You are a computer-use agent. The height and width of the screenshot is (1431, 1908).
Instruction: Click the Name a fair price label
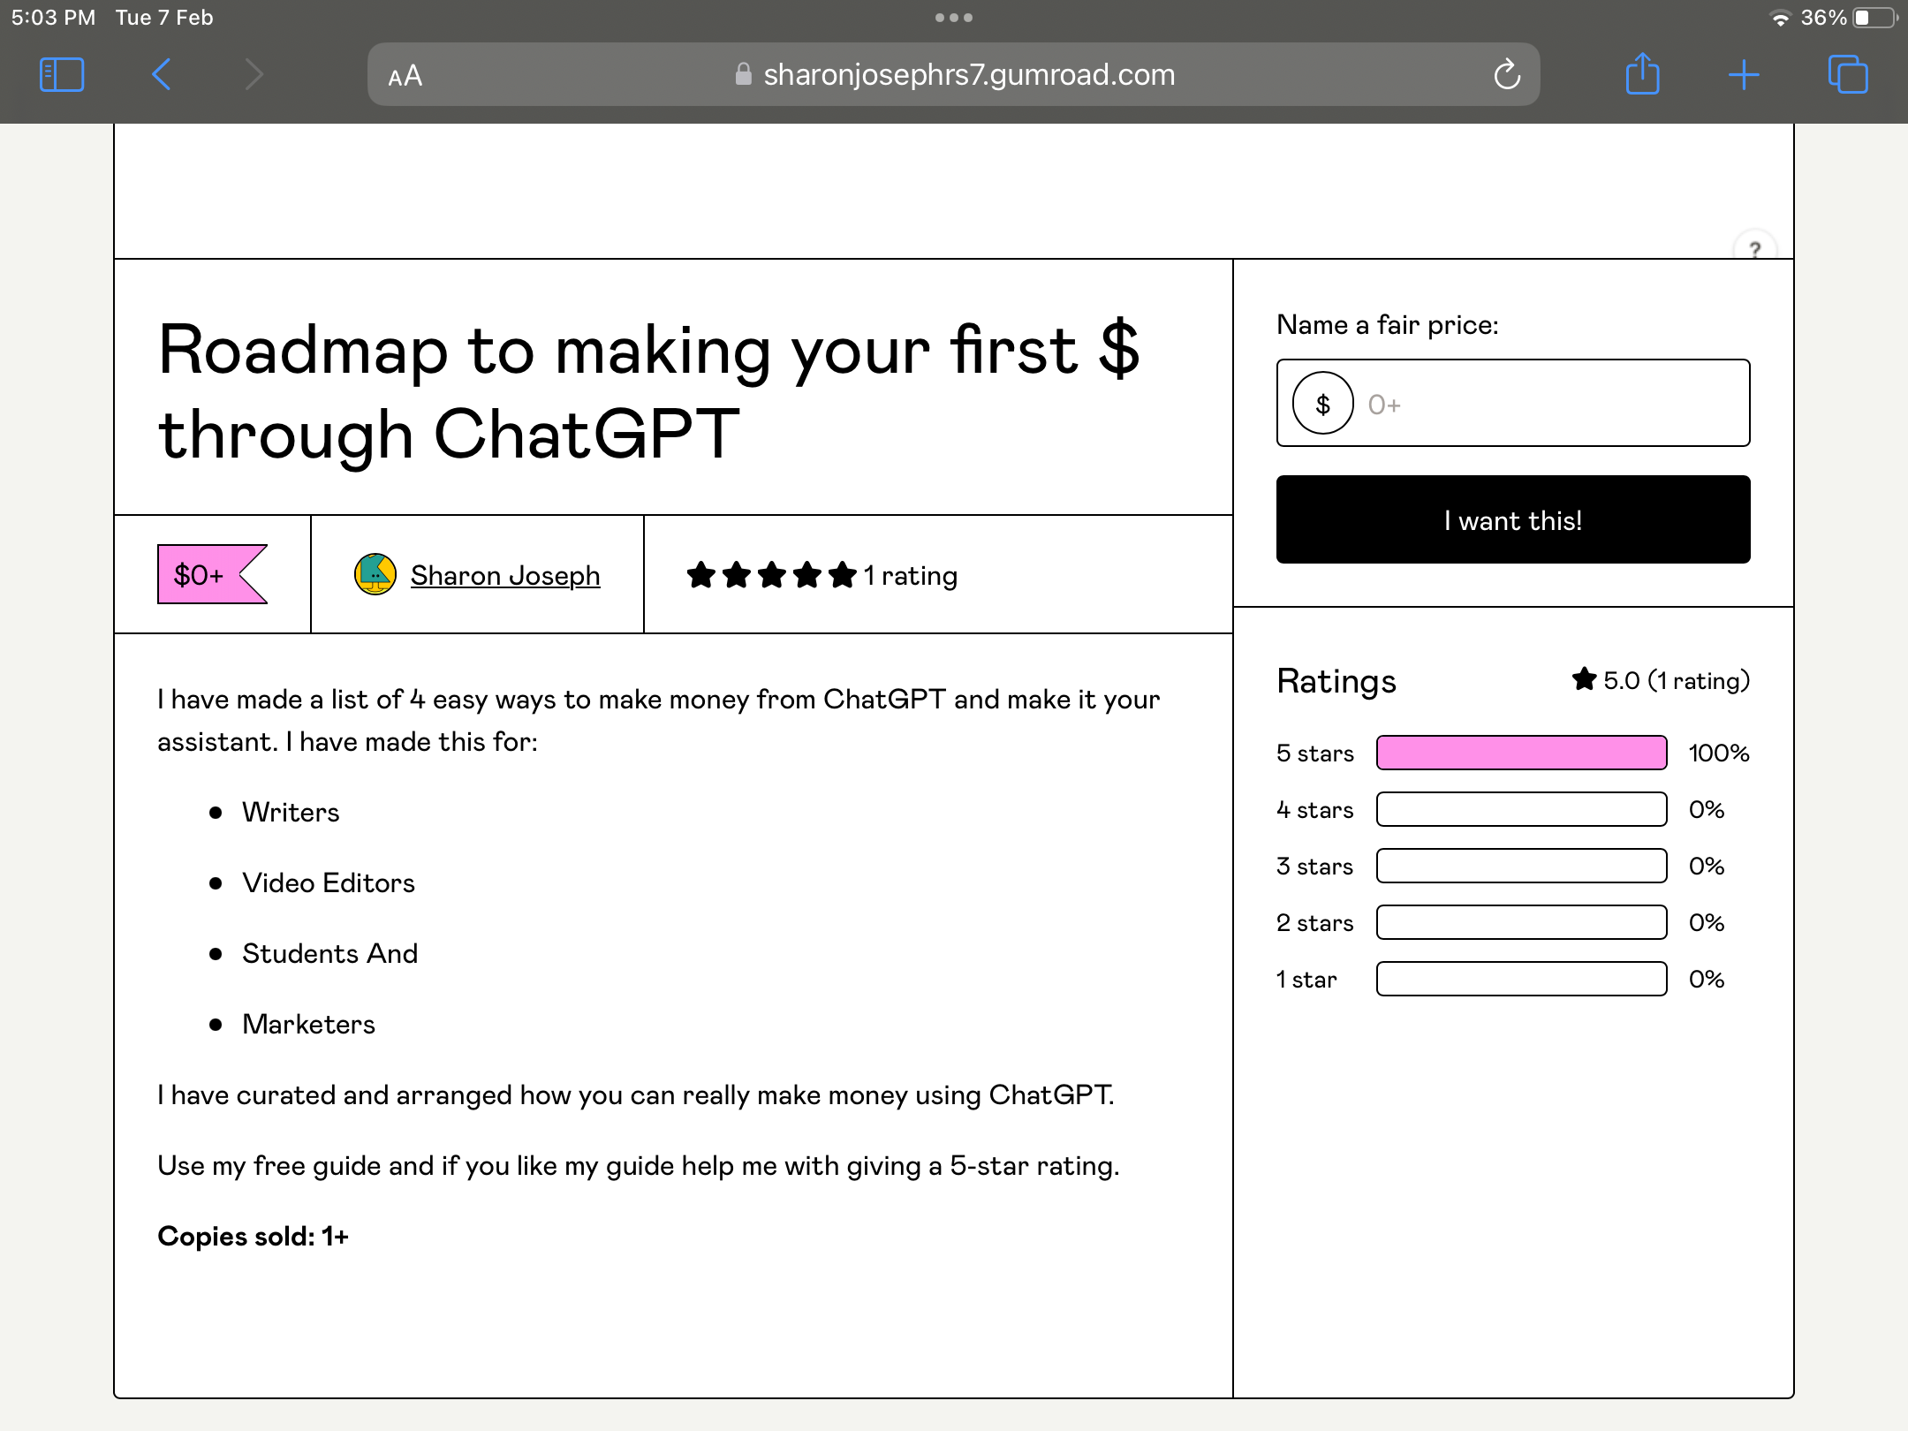coord(1388,325)
